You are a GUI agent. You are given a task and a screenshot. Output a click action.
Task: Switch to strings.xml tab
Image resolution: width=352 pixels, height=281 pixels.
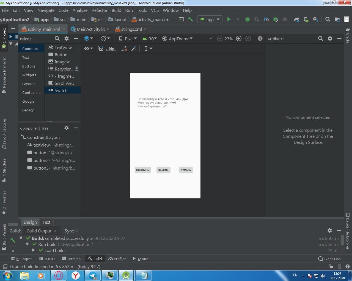tap(131, 29)
